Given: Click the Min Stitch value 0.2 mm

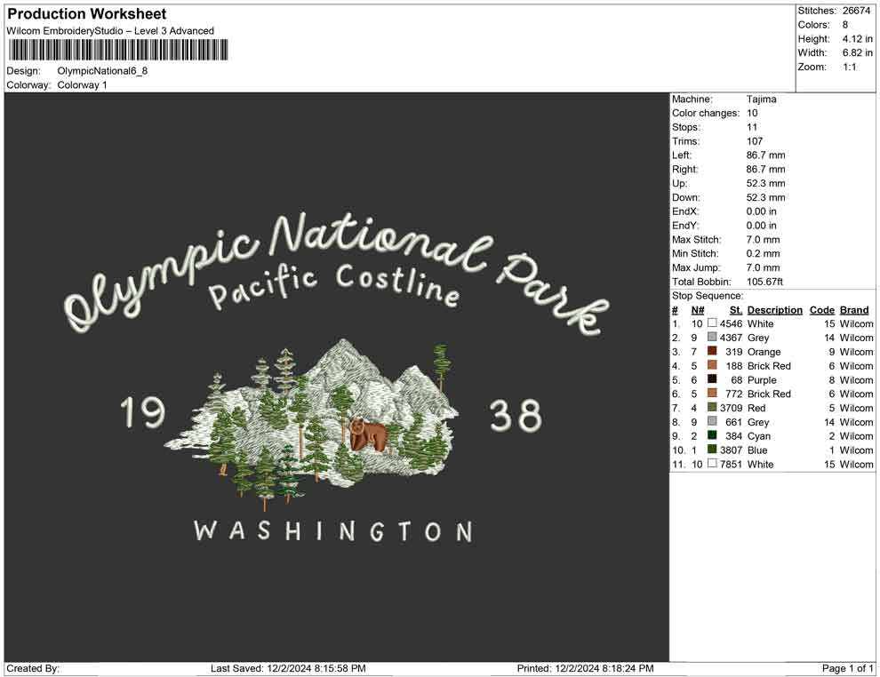Looking at the screenshot, I should 763,253.
